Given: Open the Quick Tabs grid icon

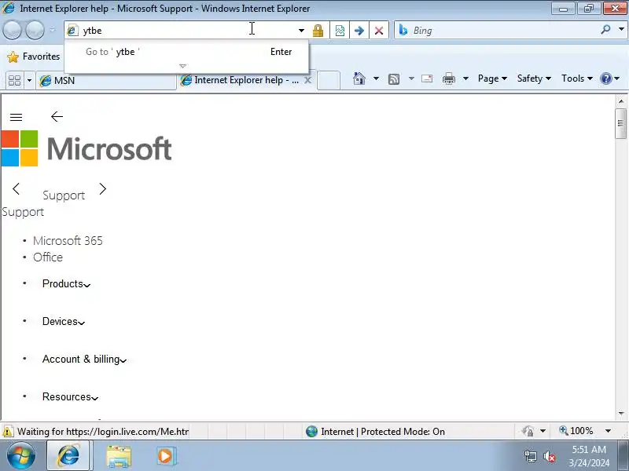Looking at the screenshot, I should pos(14,81).
